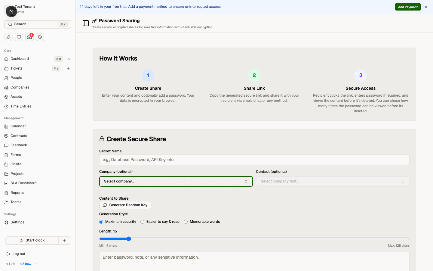
Task: Select Maximum security generation style
Action: click(101, 222)
